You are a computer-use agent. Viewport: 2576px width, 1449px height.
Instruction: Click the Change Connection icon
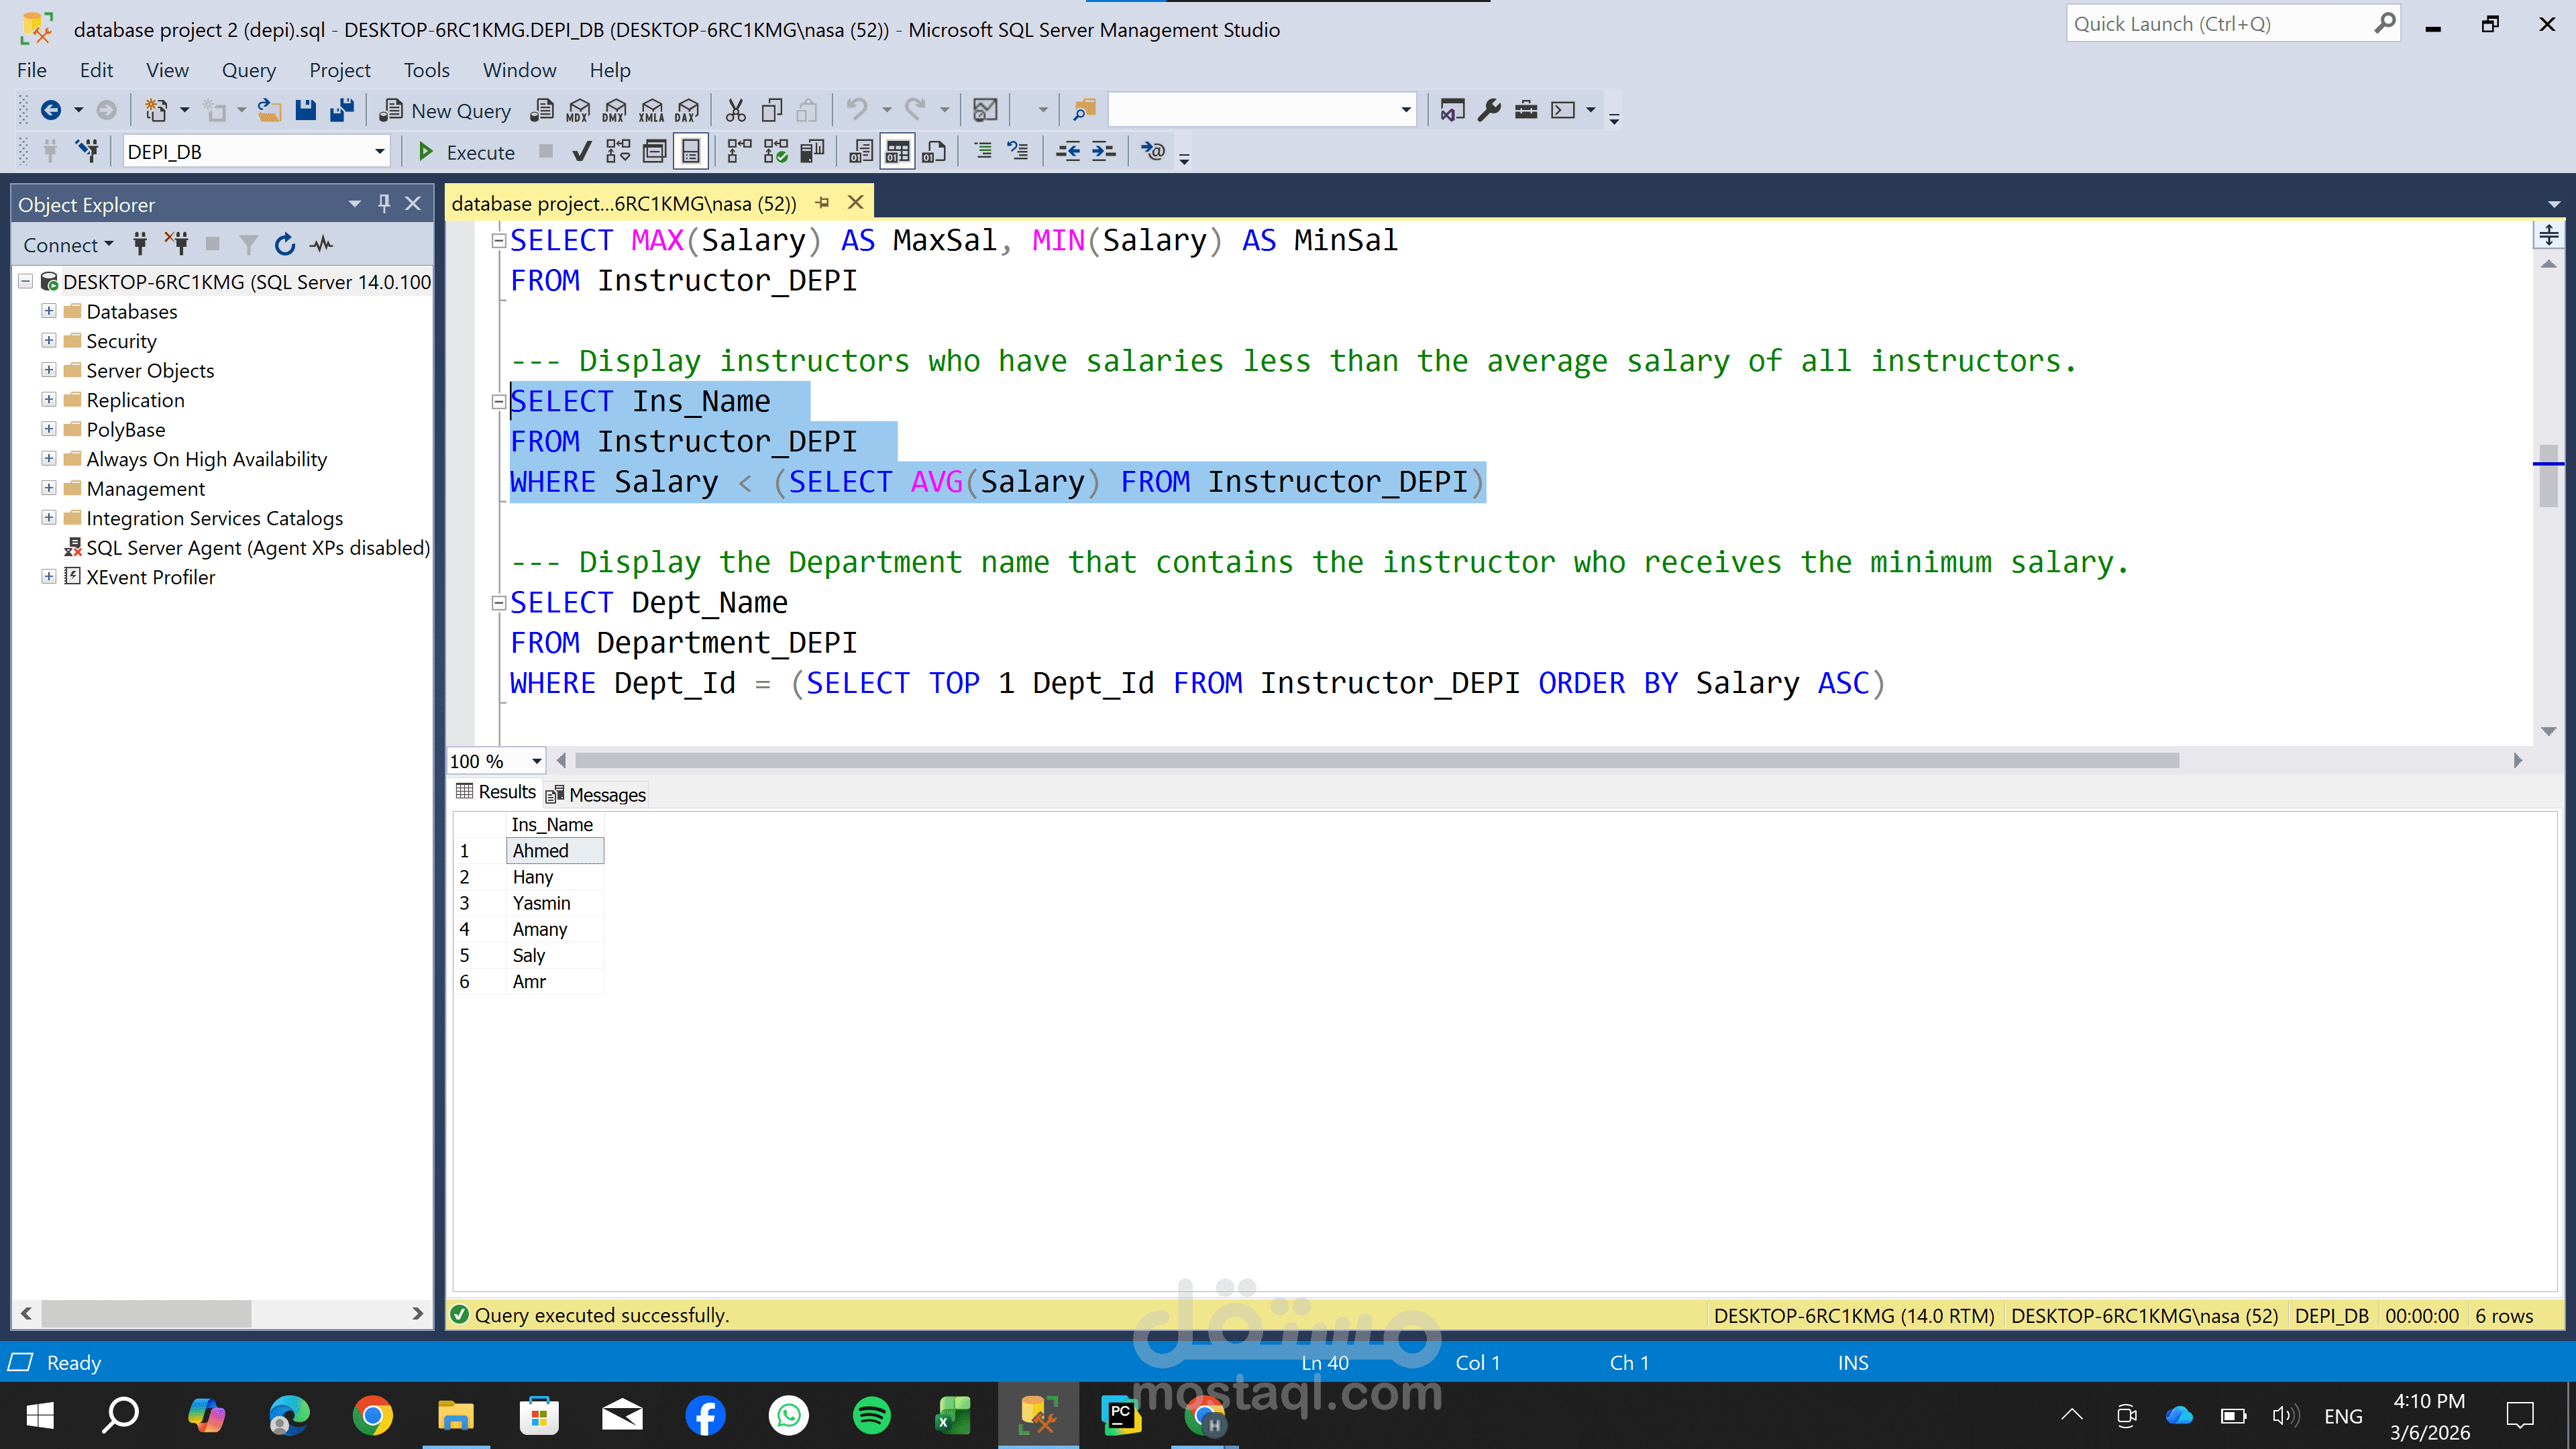88,152
